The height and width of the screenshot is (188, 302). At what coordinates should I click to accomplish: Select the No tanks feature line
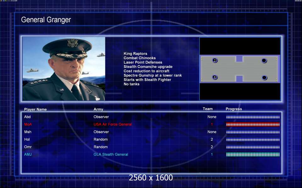[131, 84]
